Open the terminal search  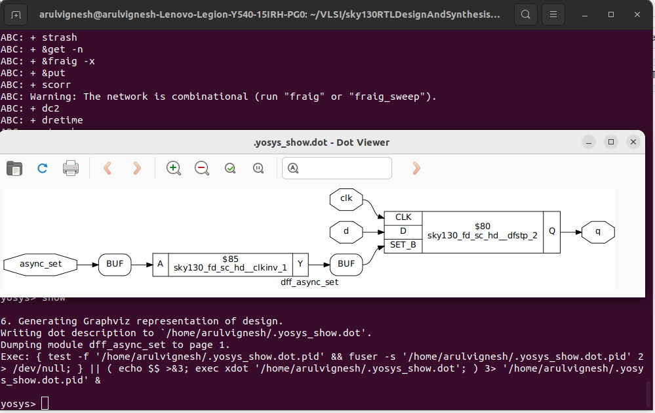click(x=525, y=14)
